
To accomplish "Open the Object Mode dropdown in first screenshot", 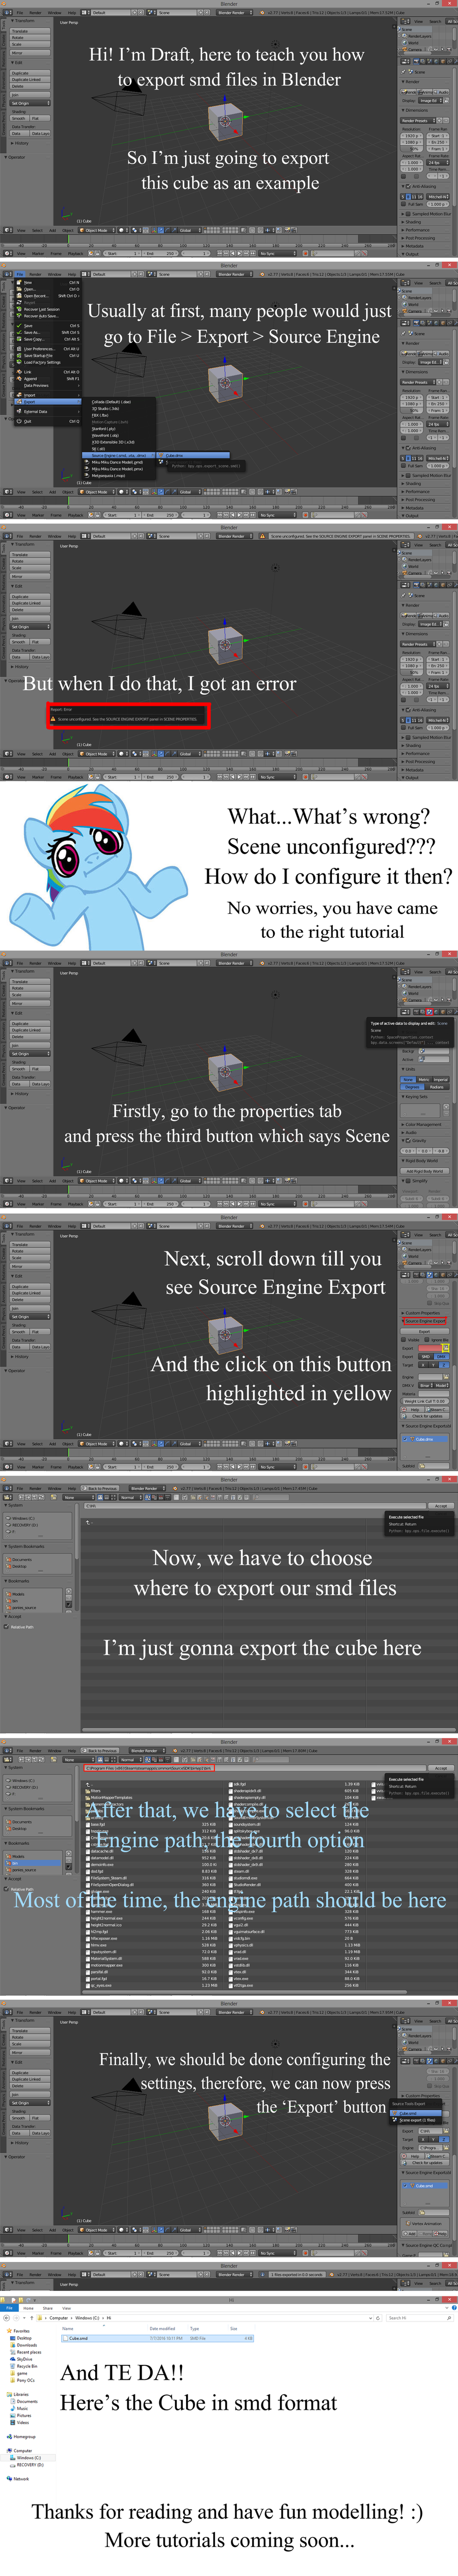I will [x=96, y=230].
